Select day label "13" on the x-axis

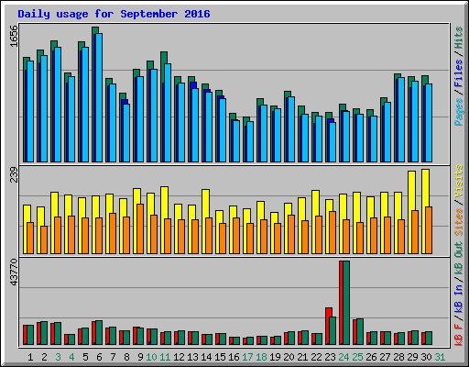pos(192,357)
